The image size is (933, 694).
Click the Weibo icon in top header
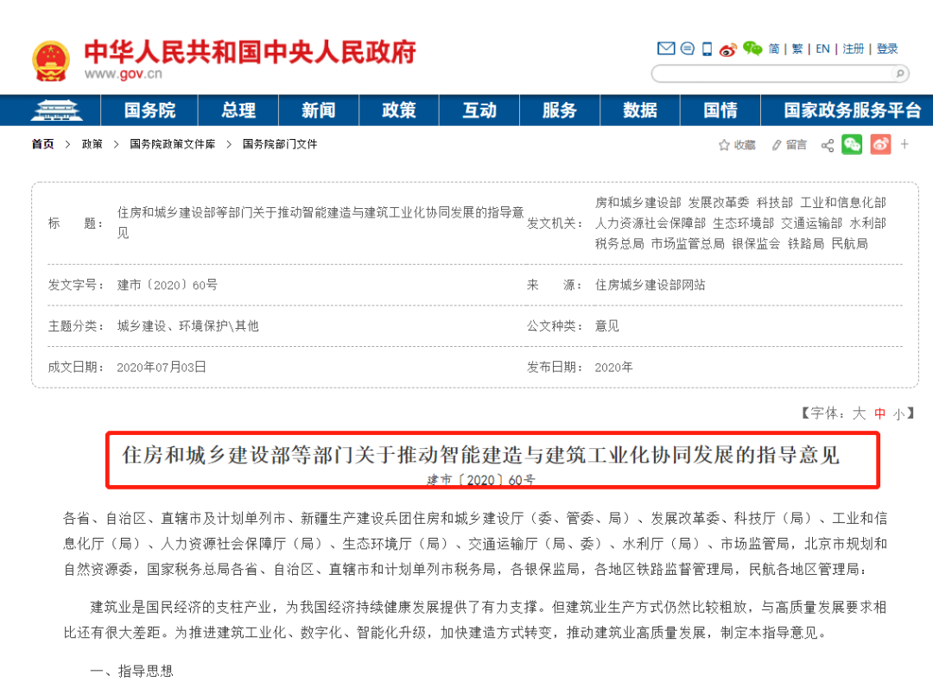pyautogui.click(x=728, y=49)
